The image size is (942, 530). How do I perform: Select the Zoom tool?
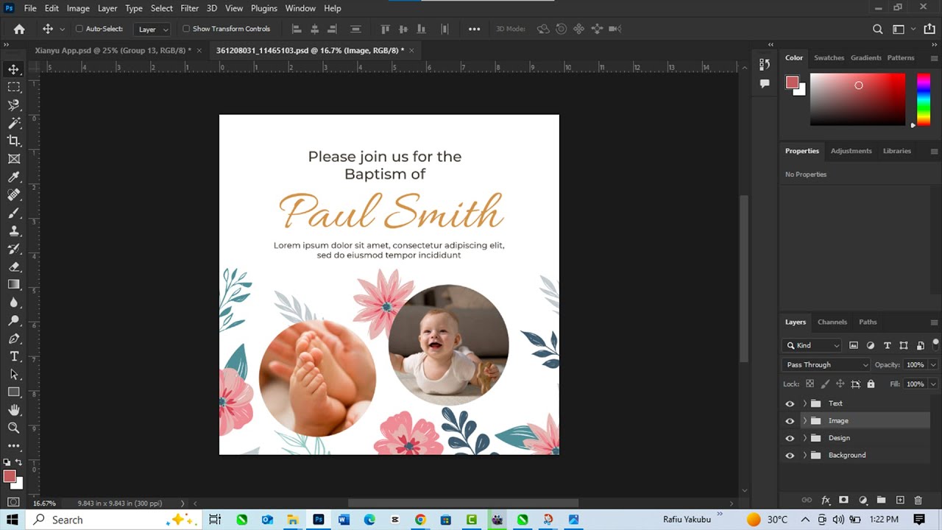pyautogui.click(x=14, y=428)
